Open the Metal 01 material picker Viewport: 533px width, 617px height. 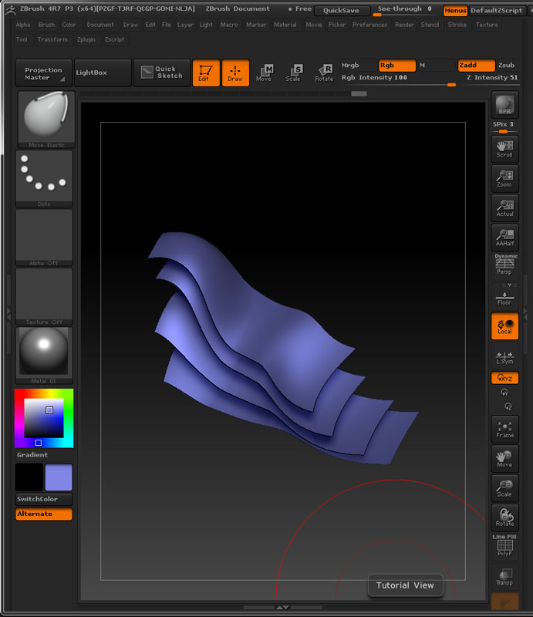(x=44, y=354)
